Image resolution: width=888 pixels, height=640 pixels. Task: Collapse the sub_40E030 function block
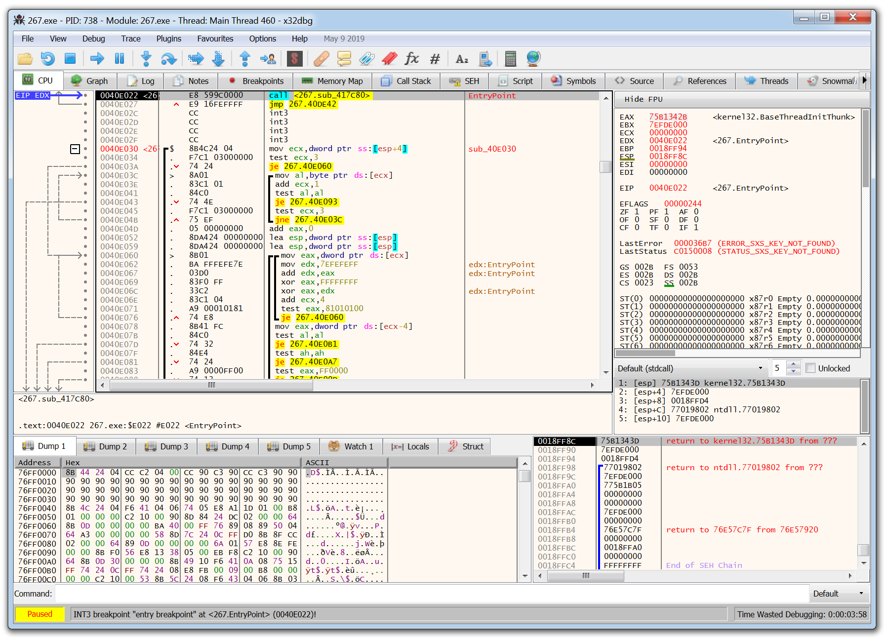(x=75, y=149)
